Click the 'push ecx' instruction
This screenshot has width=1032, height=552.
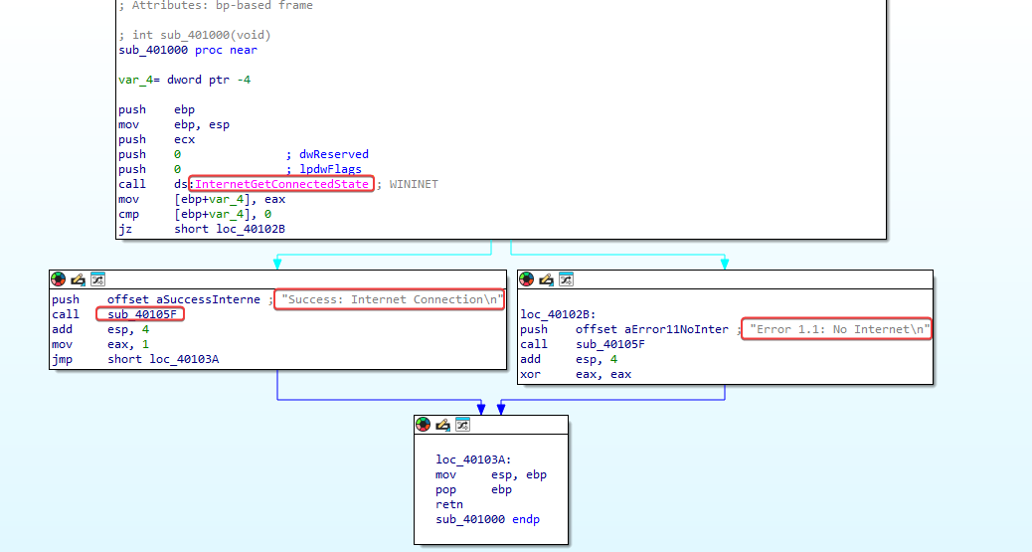(x=157, y=139)
